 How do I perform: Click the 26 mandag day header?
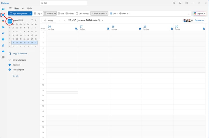click(x=62, y=27)
